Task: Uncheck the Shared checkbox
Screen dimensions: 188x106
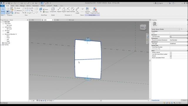Action: (171, 56)
